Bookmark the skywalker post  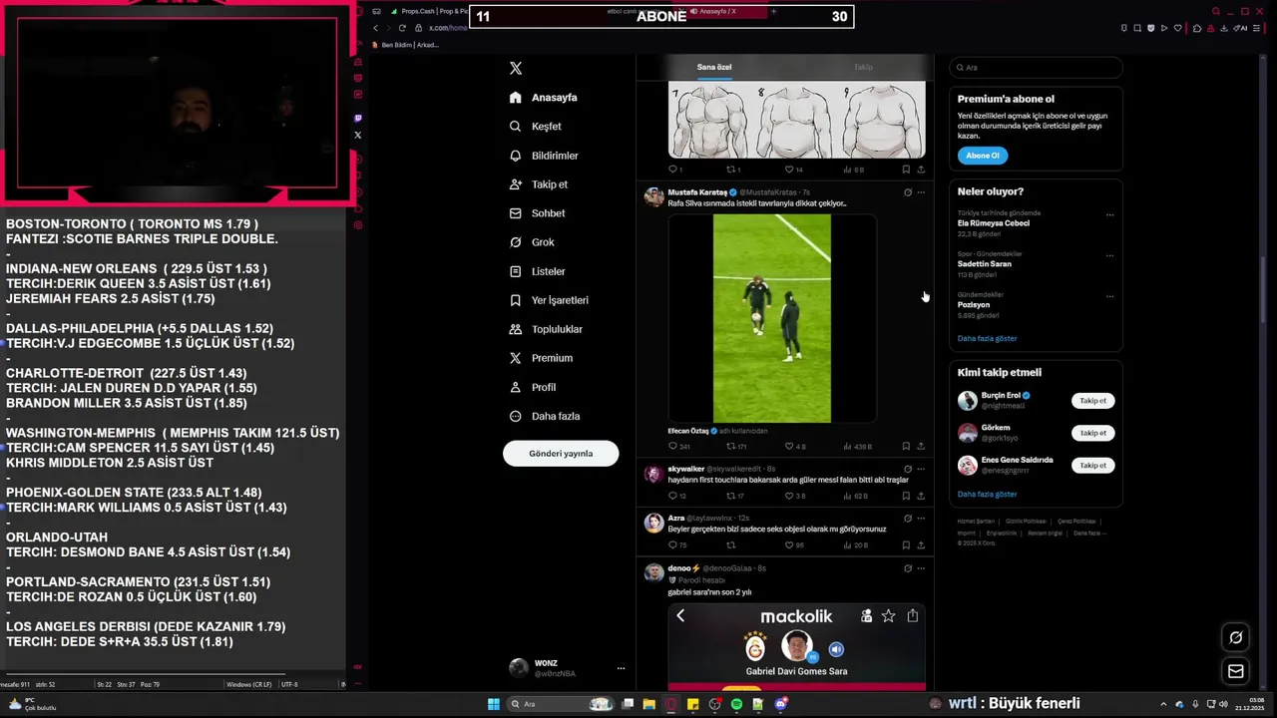[906, 496]
